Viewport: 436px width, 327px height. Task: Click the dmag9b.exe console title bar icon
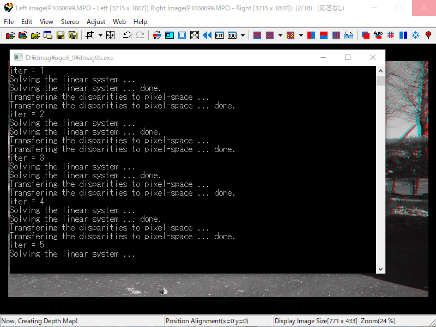coord(19,58)
